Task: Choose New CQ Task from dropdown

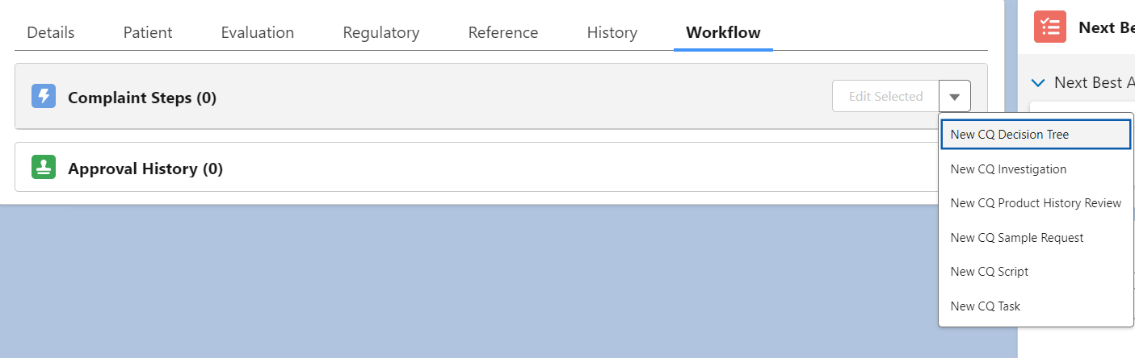Action: coord(986,306)
